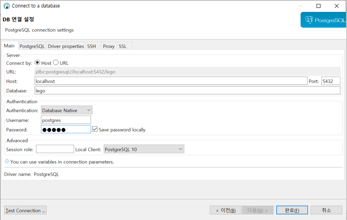Click the Port input field

pyautogui.click(x=331, y=81)
